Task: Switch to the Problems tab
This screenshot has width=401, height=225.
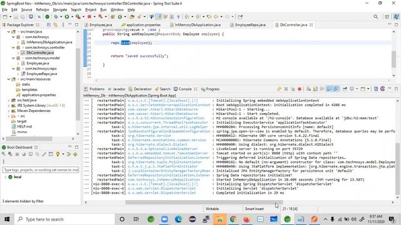Action: pos(95,89)
